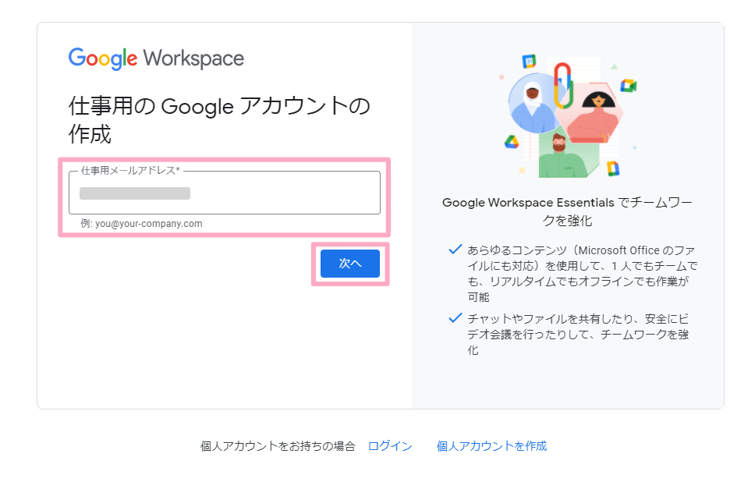Click the first blue checkmark bullet

click(x=455, y=250)
